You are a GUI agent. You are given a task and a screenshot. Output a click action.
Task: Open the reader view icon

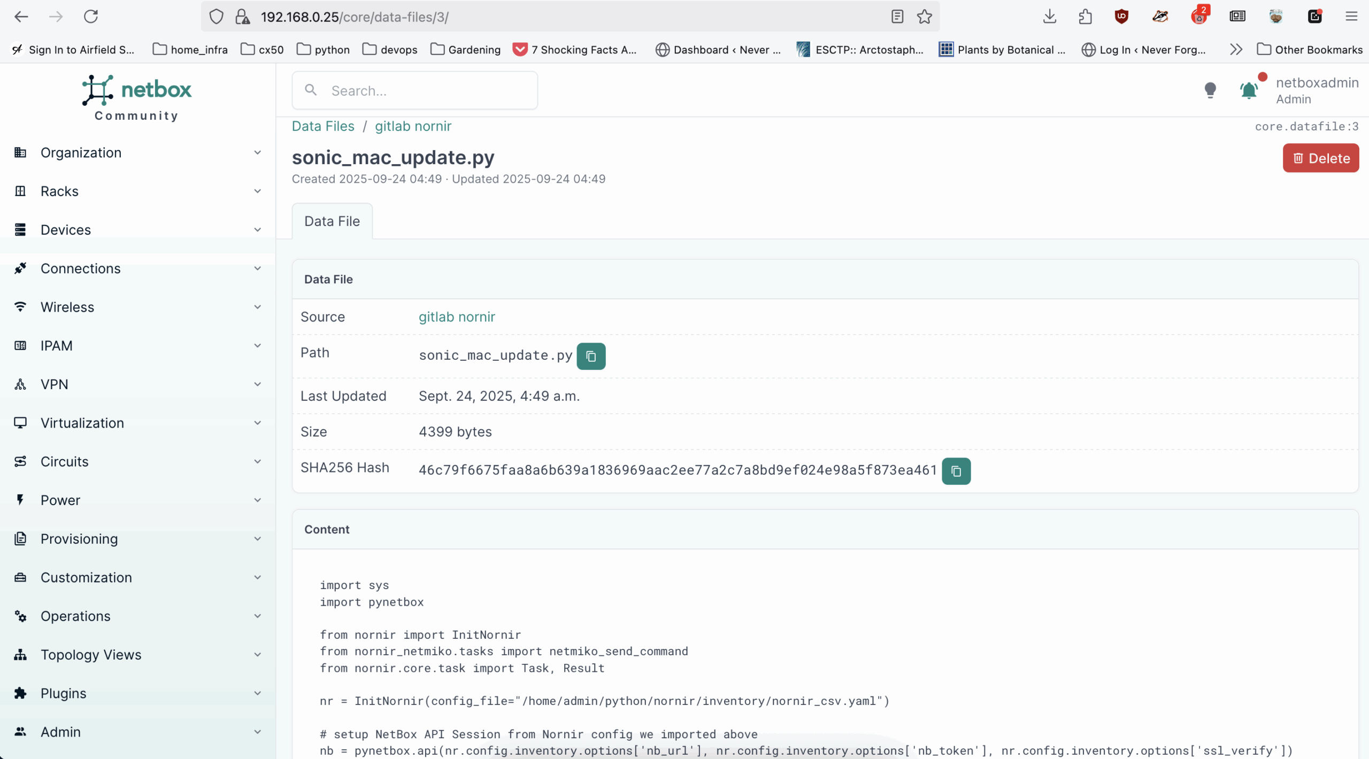897,17
